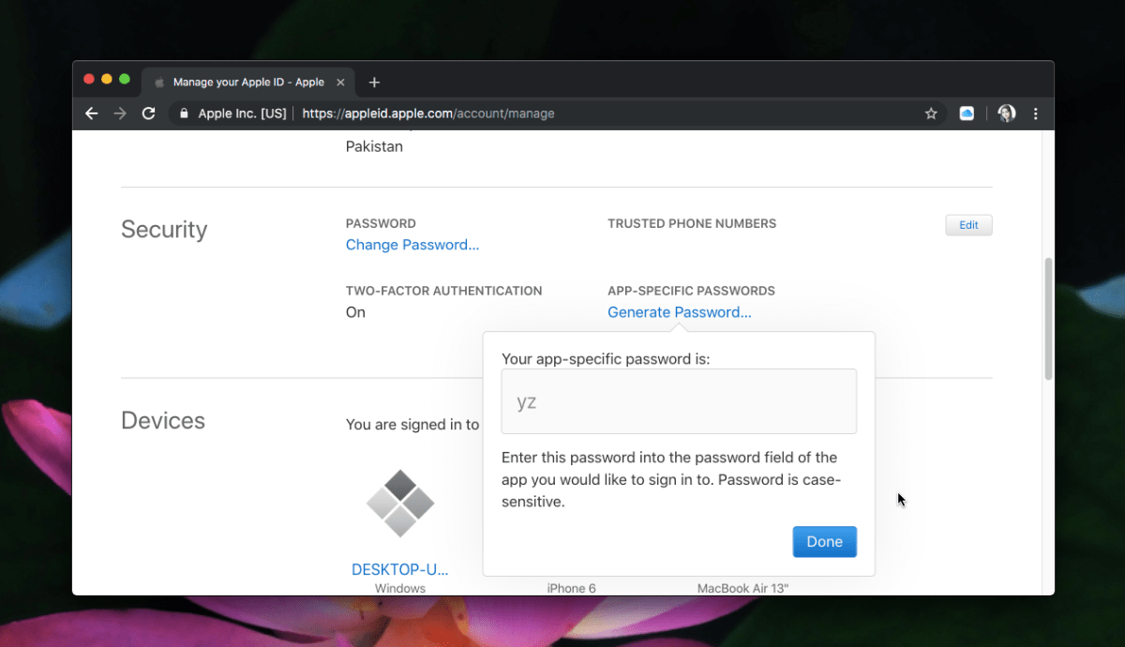1125x647 pixels.
Task: Click the app-specific password field
Action: pyautogui.click(x=679, y=401)
